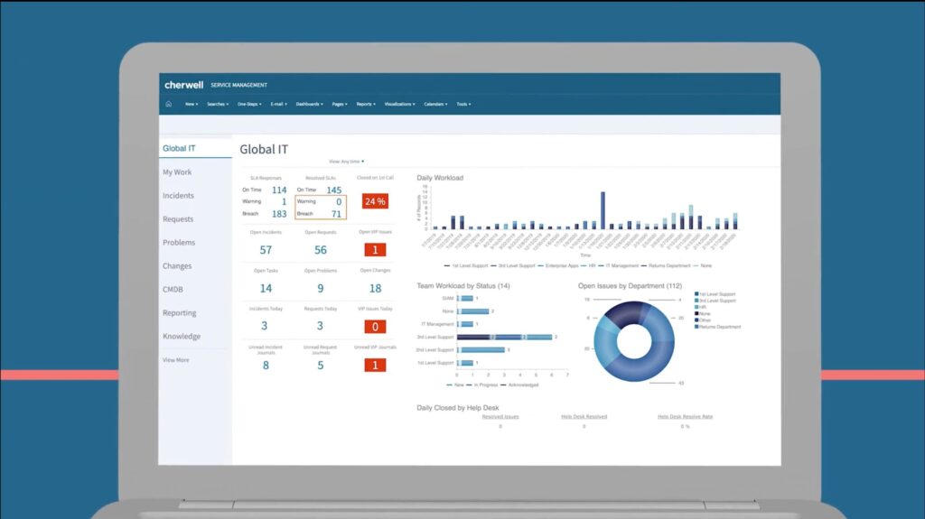Image resolution: width=925 pixels, height=519 pixels.
Task: Click the 3rd Level Support bar in Team Workload
Action: 504,337
